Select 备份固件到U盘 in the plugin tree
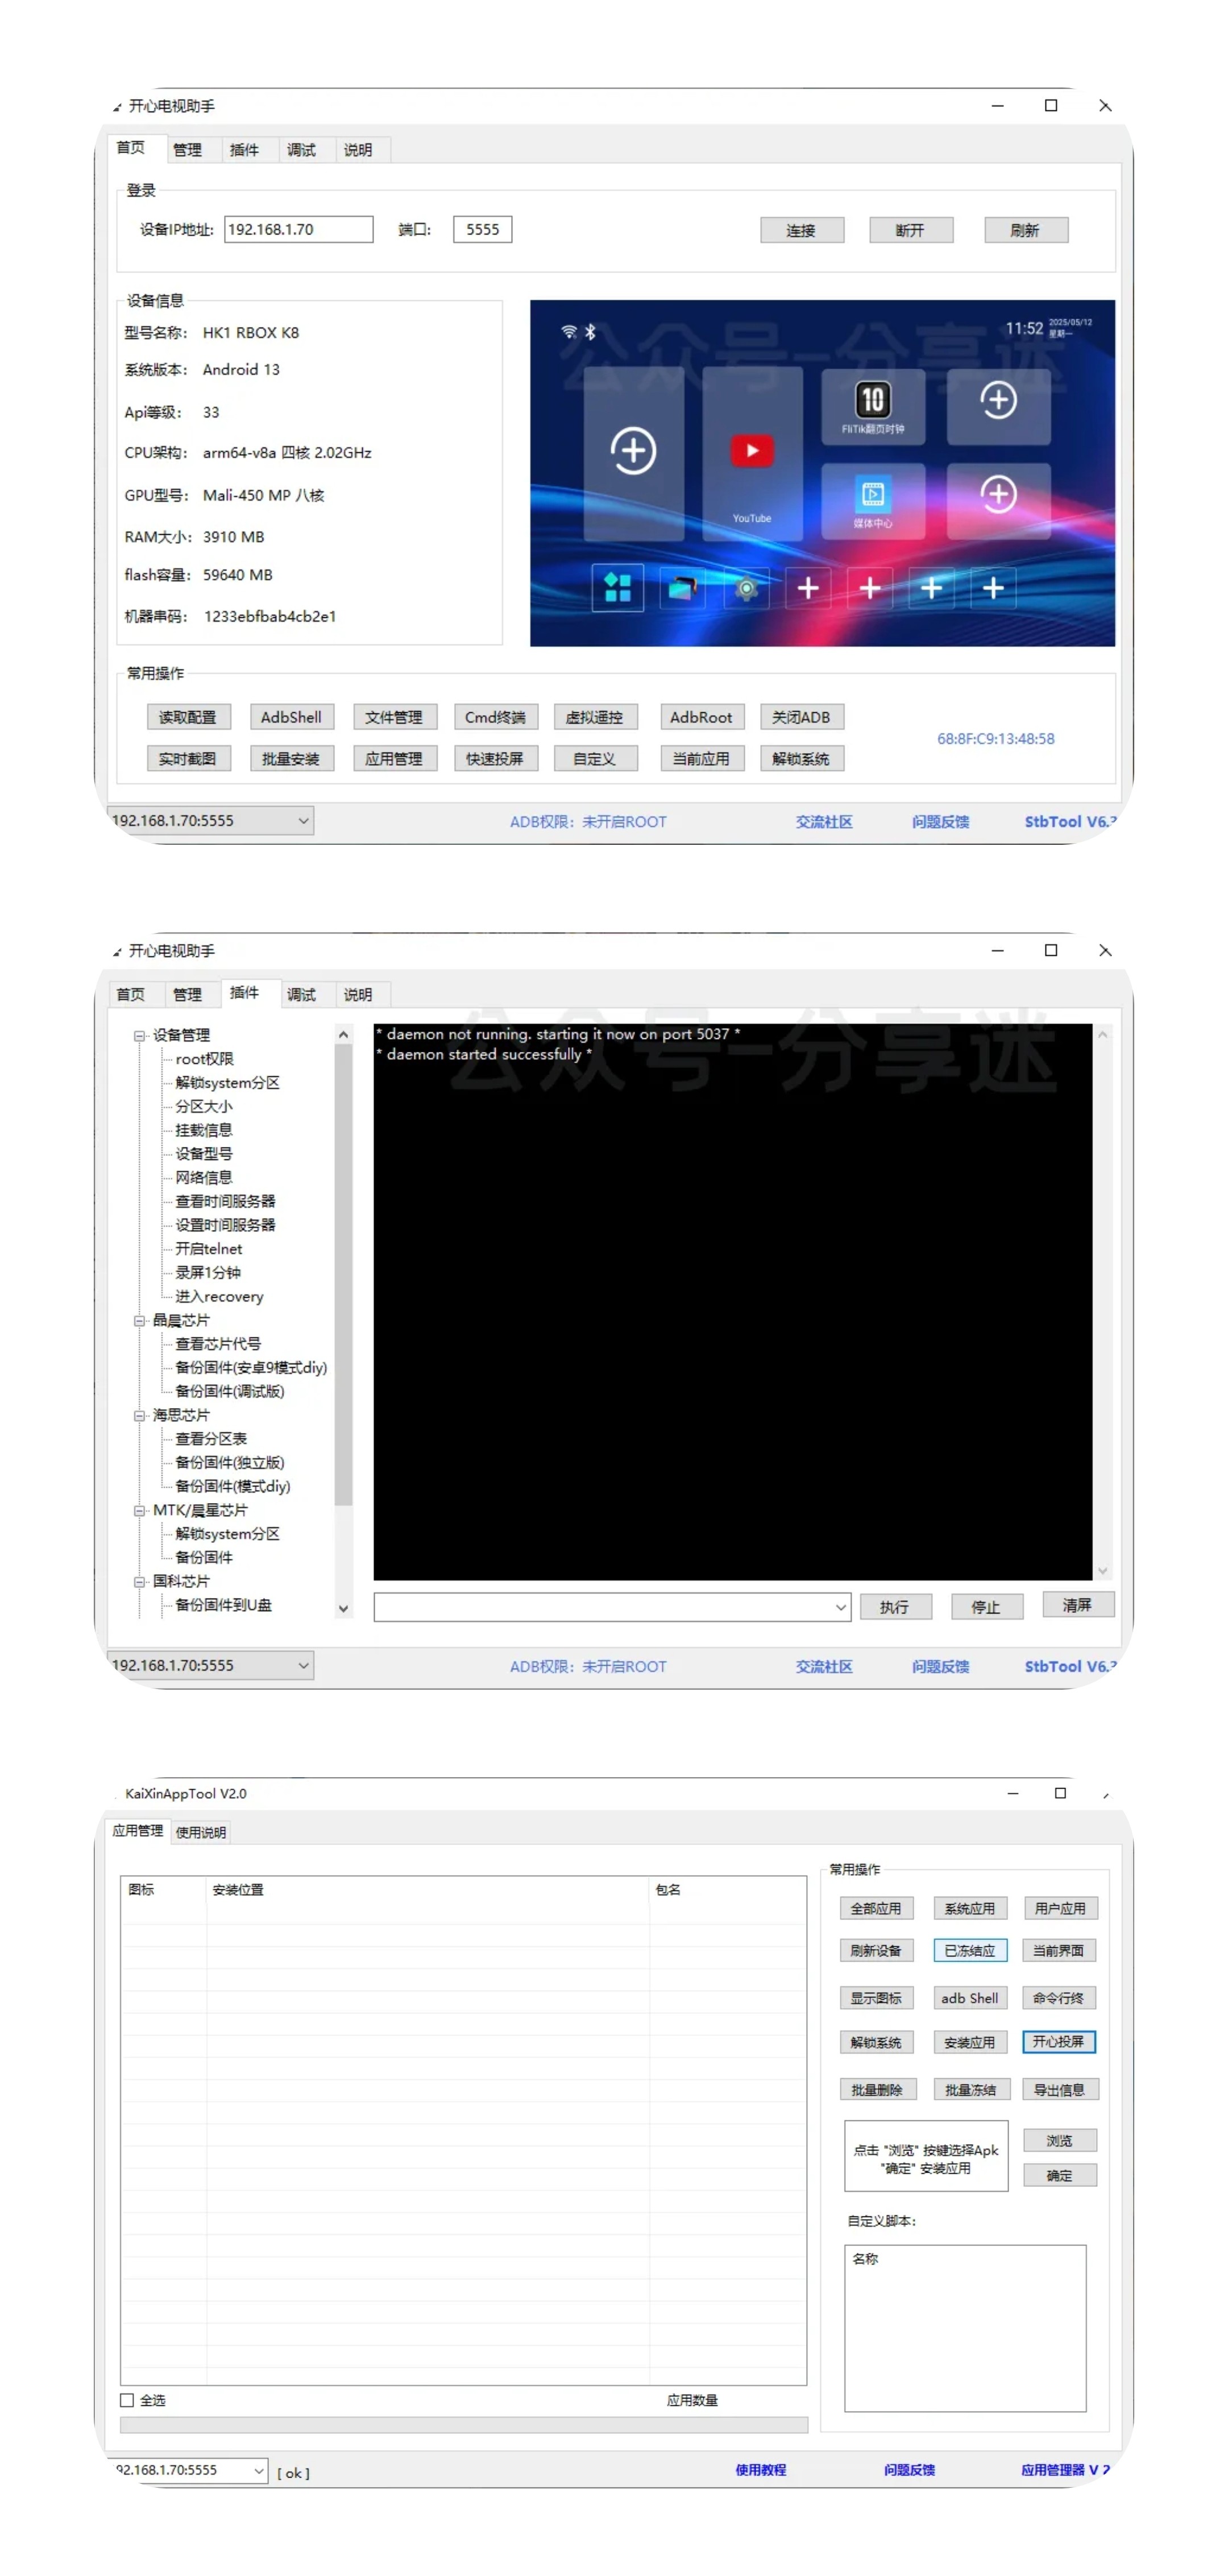Image resolution: width=1228 pixels, height=2576 pixels. pos(223,1604)
